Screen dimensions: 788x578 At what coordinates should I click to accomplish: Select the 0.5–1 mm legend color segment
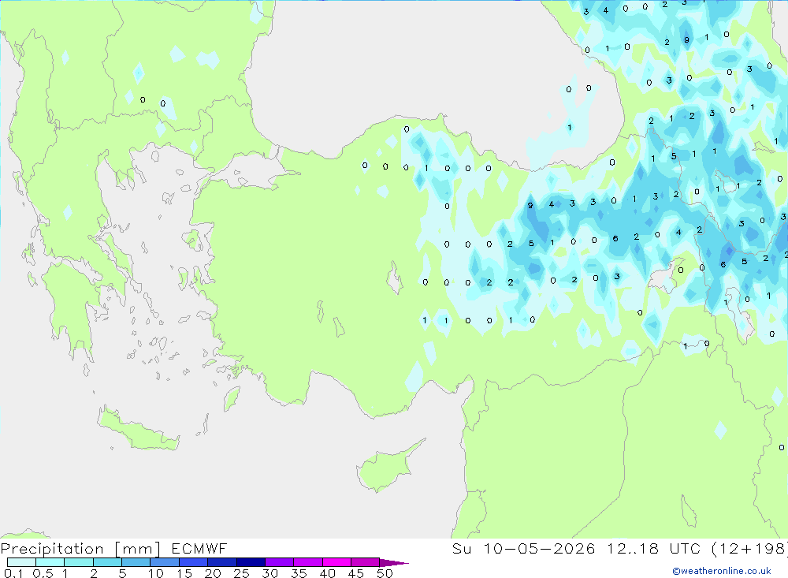[50, 562]
